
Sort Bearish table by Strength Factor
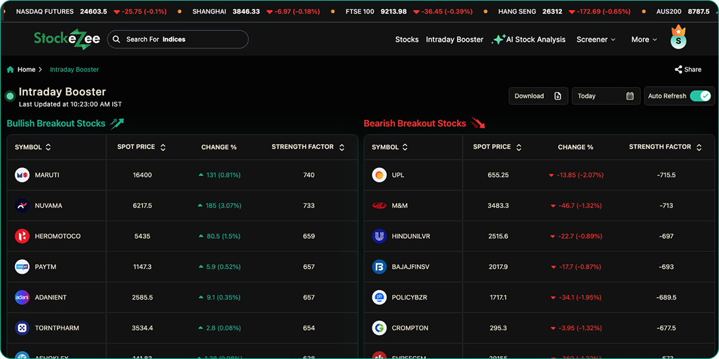pos(698,147)
